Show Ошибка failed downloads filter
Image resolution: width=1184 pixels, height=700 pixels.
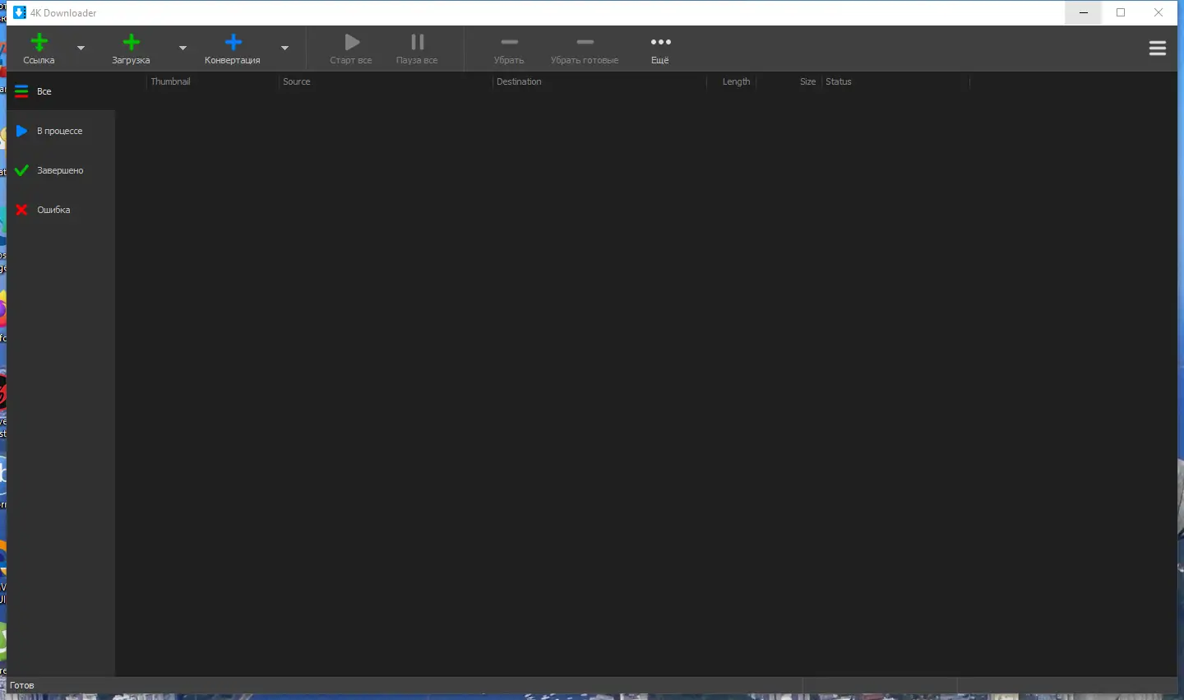pyautogui.click(x=61, y=210)
